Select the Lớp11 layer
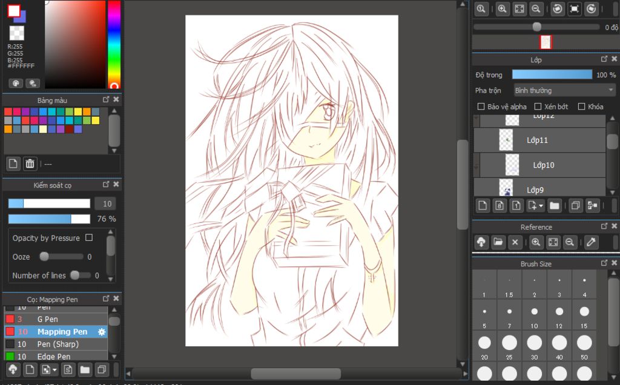This screenshot has width=620, height=385. [x=539, y=140]
